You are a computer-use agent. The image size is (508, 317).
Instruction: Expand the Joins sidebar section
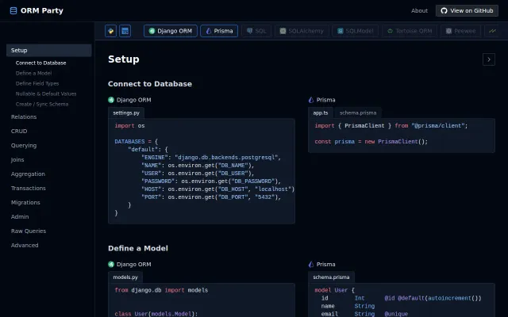(17, 159)
